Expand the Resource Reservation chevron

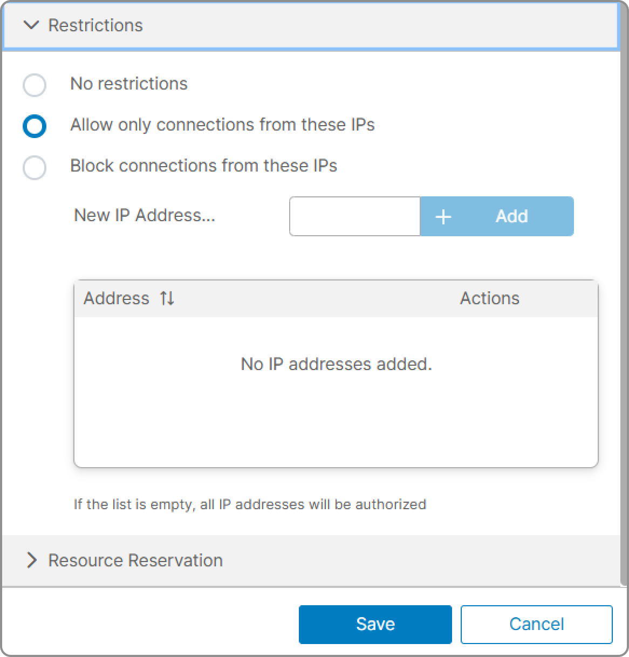point(32,560)
